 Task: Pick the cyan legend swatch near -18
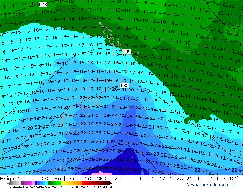[47, 183]
